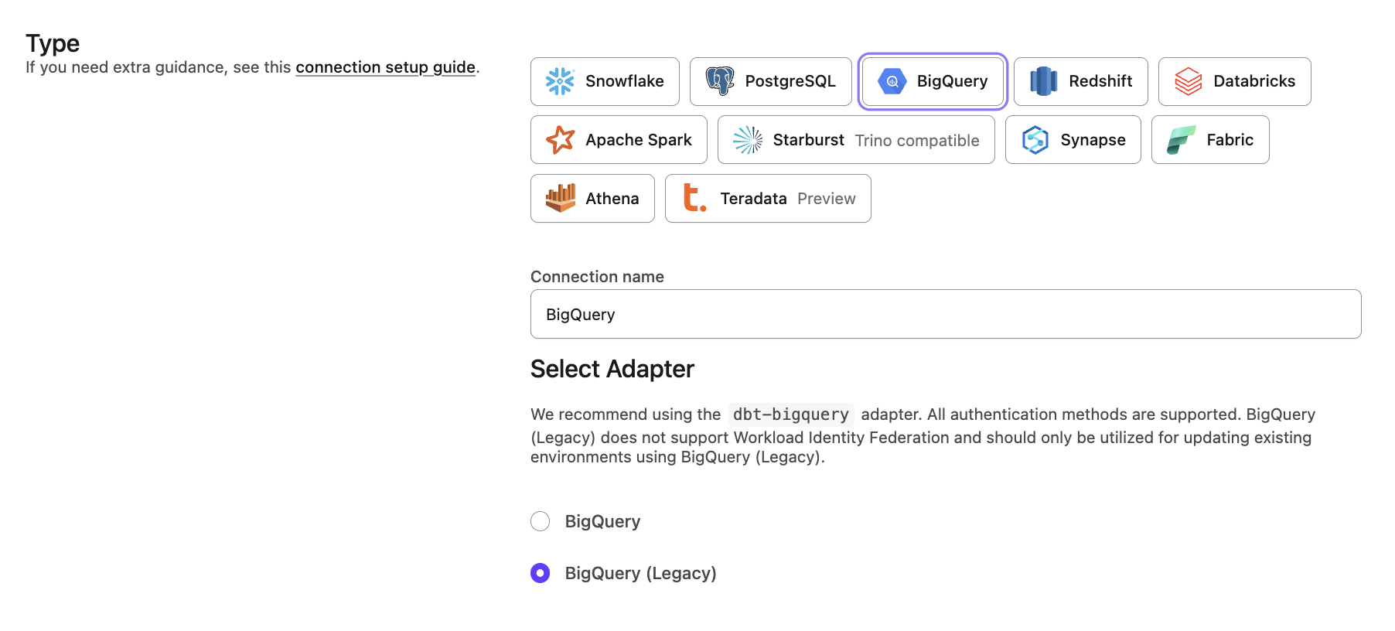Click the BigQuery hexagon icon

(891, 80)
